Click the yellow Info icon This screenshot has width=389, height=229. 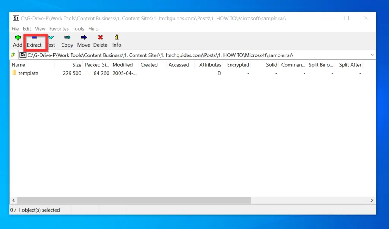[x=117, y=38]
